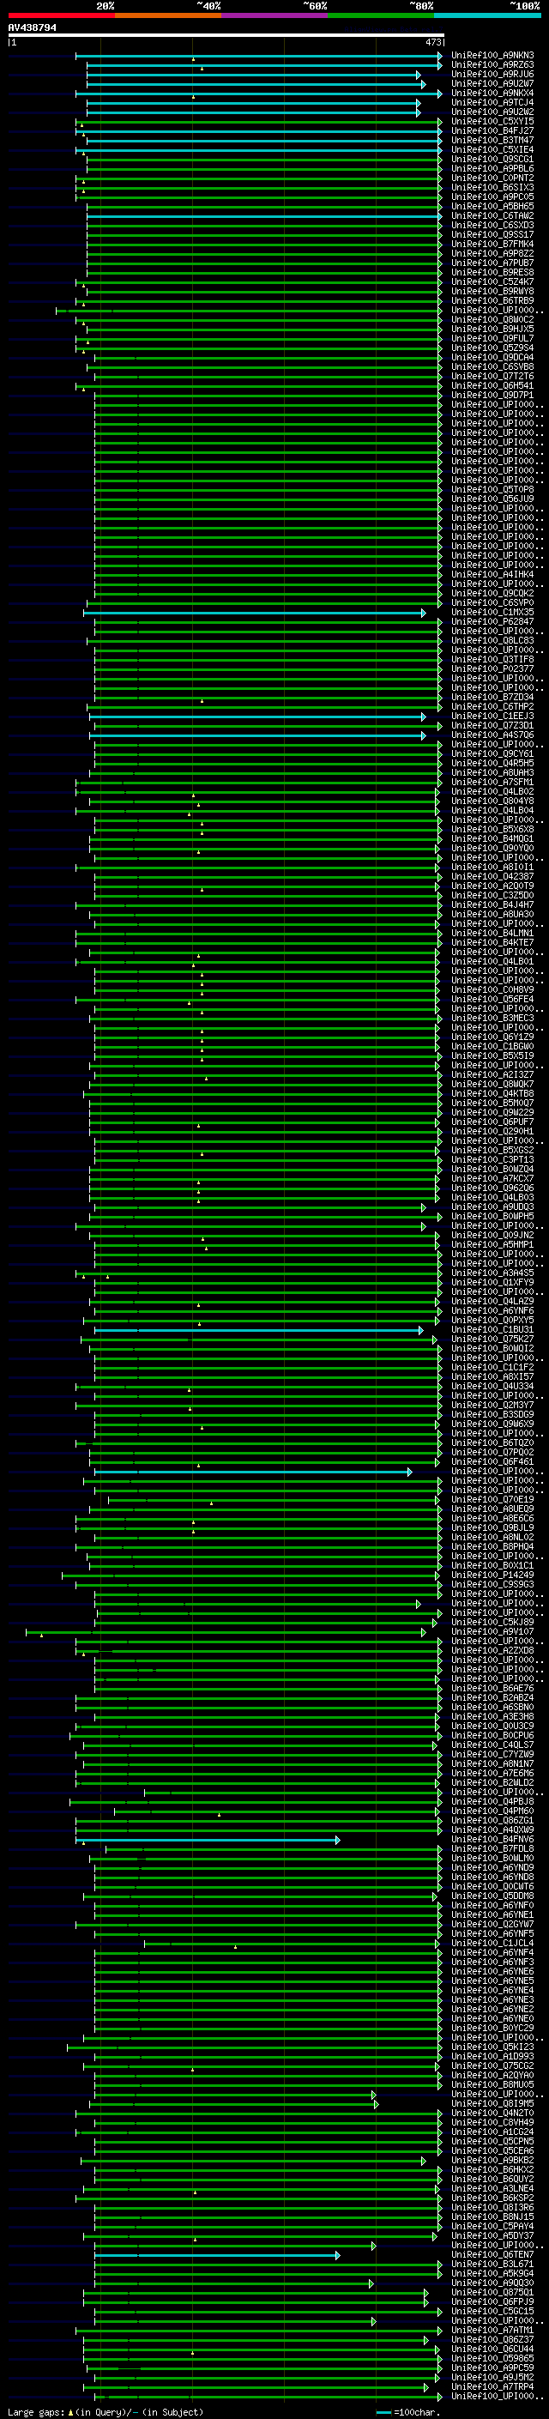Select UniRef100_Q6H541 label

point(492,385)
